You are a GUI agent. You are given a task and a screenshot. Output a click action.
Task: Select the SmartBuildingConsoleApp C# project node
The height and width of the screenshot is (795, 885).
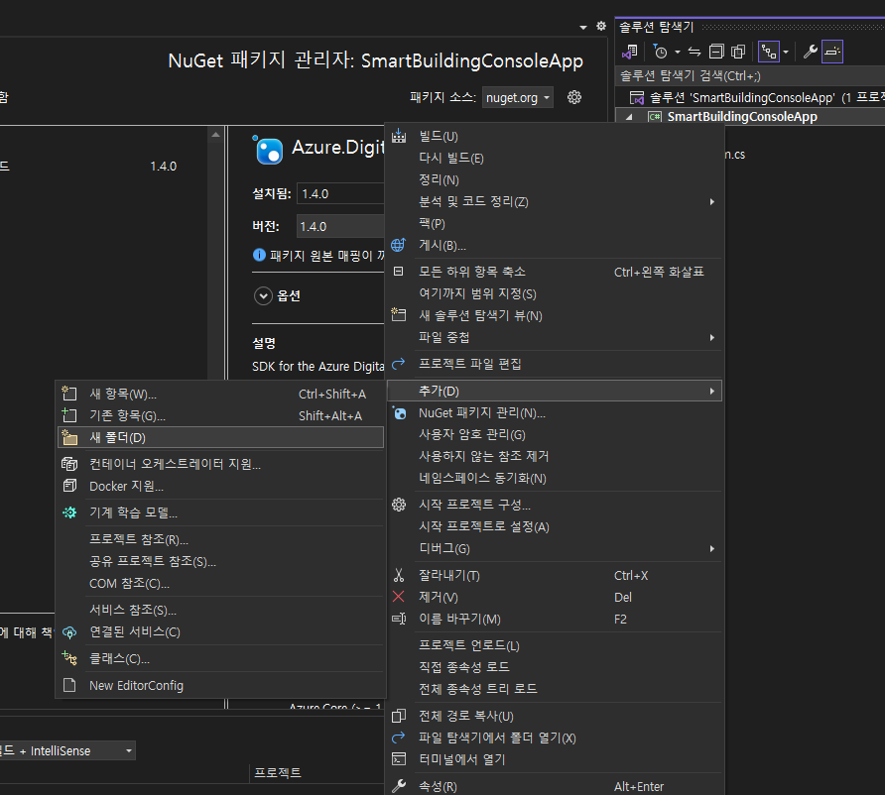pos(742,117)
